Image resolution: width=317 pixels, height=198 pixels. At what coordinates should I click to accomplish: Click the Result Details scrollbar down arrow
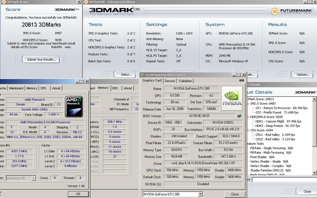tap(314, 173)
